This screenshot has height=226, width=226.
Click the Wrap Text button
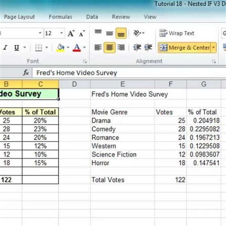176,33
